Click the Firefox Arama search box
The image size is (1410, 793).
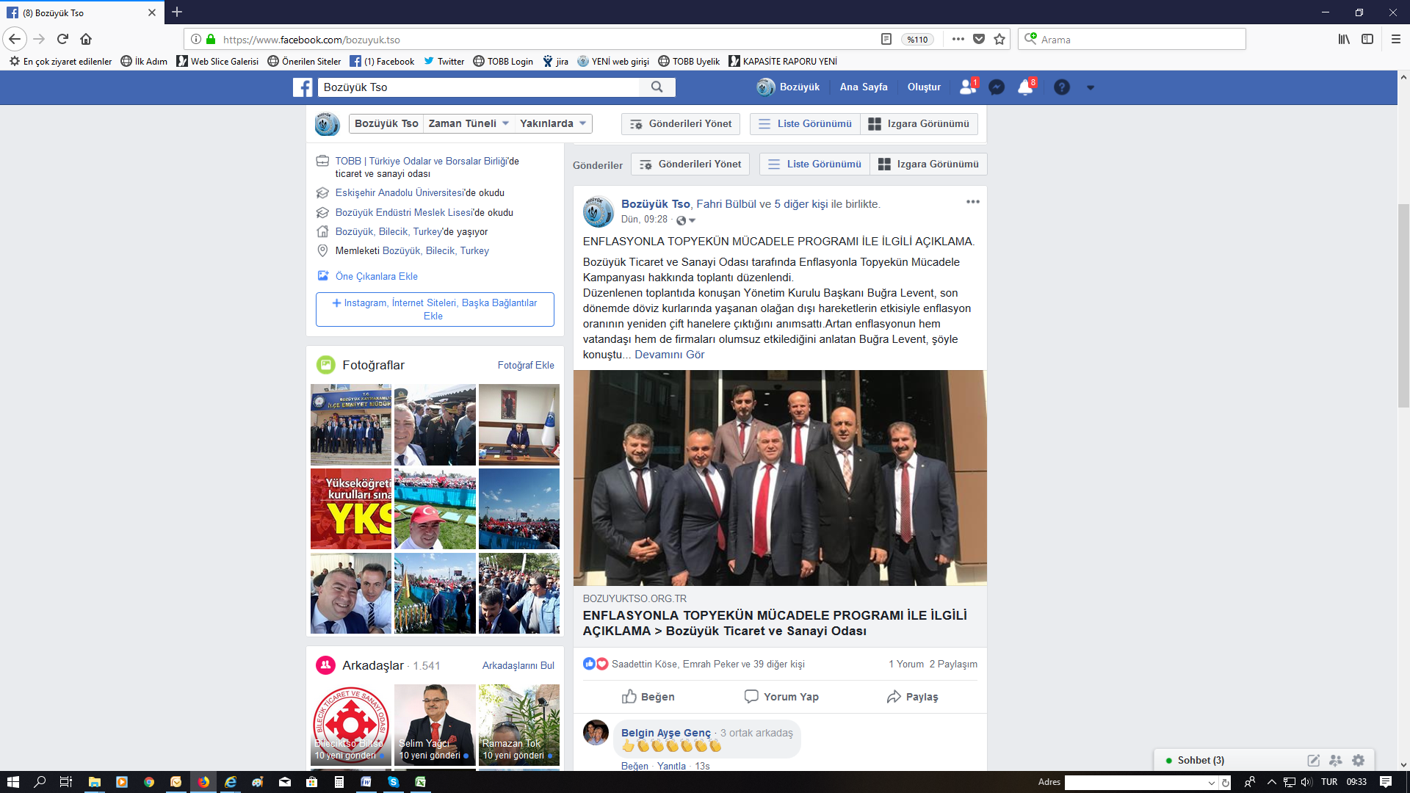(x=1132, y=39)
